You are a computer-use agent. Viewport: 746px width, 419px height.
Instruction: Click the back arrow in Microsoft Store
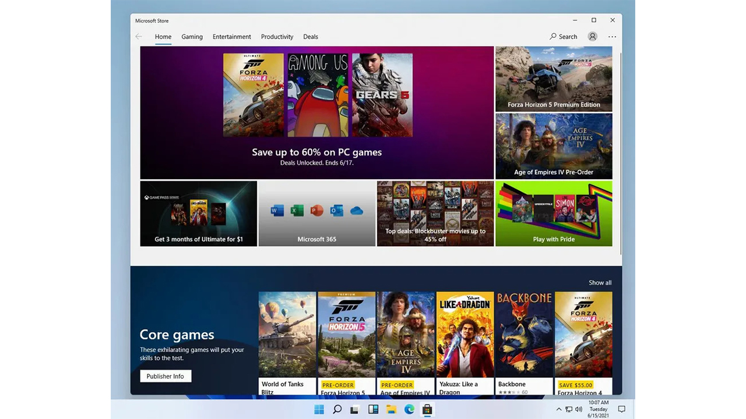[139, 37]
